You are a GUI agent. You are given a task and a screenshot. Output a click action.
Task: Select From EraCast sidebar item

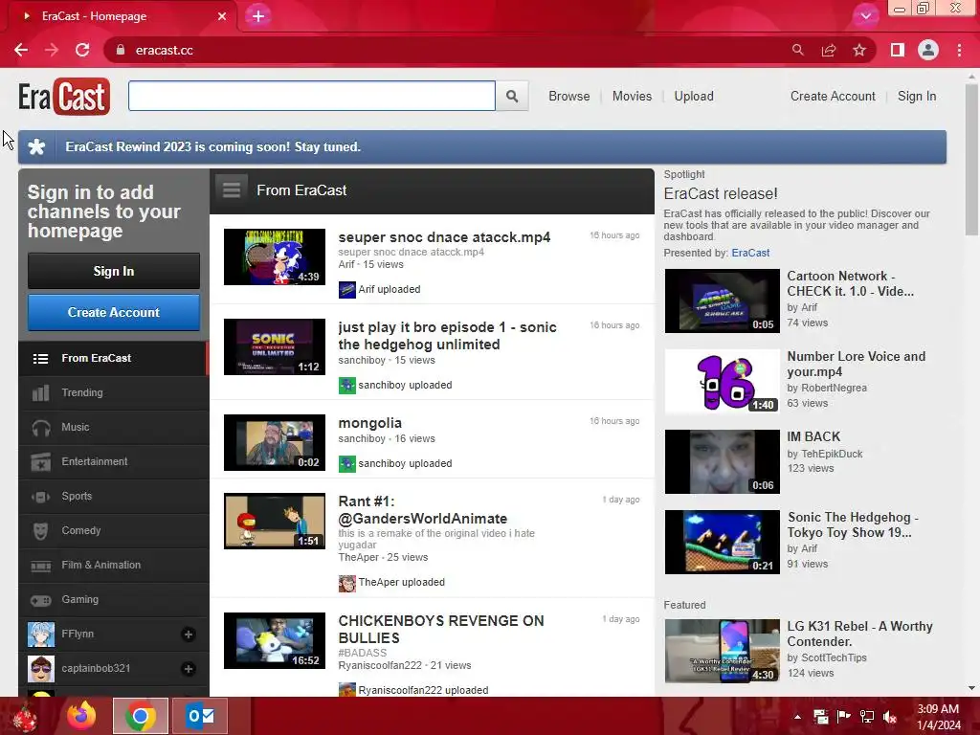tap(113, 358)
